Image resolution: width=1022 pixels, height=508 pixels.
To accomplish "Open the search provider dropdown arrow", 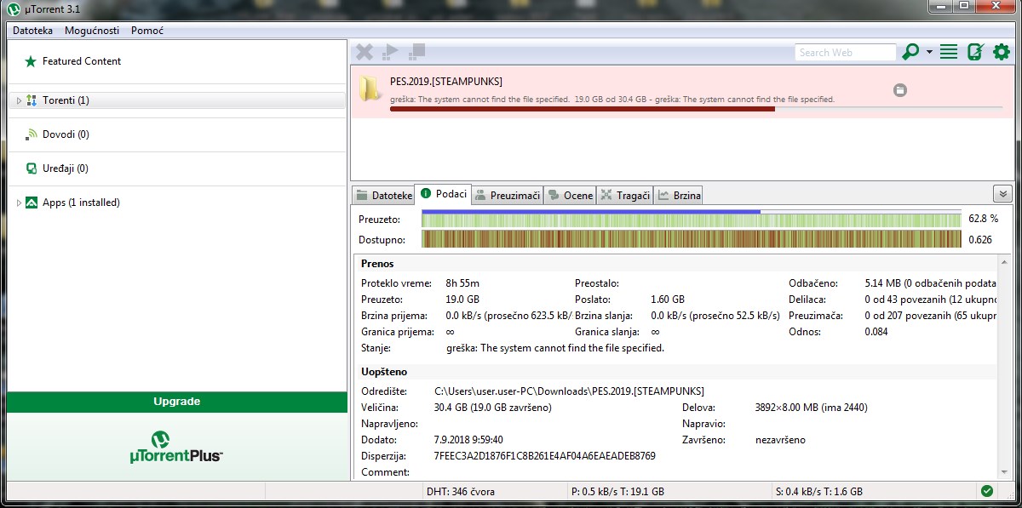I will [929, 52].
